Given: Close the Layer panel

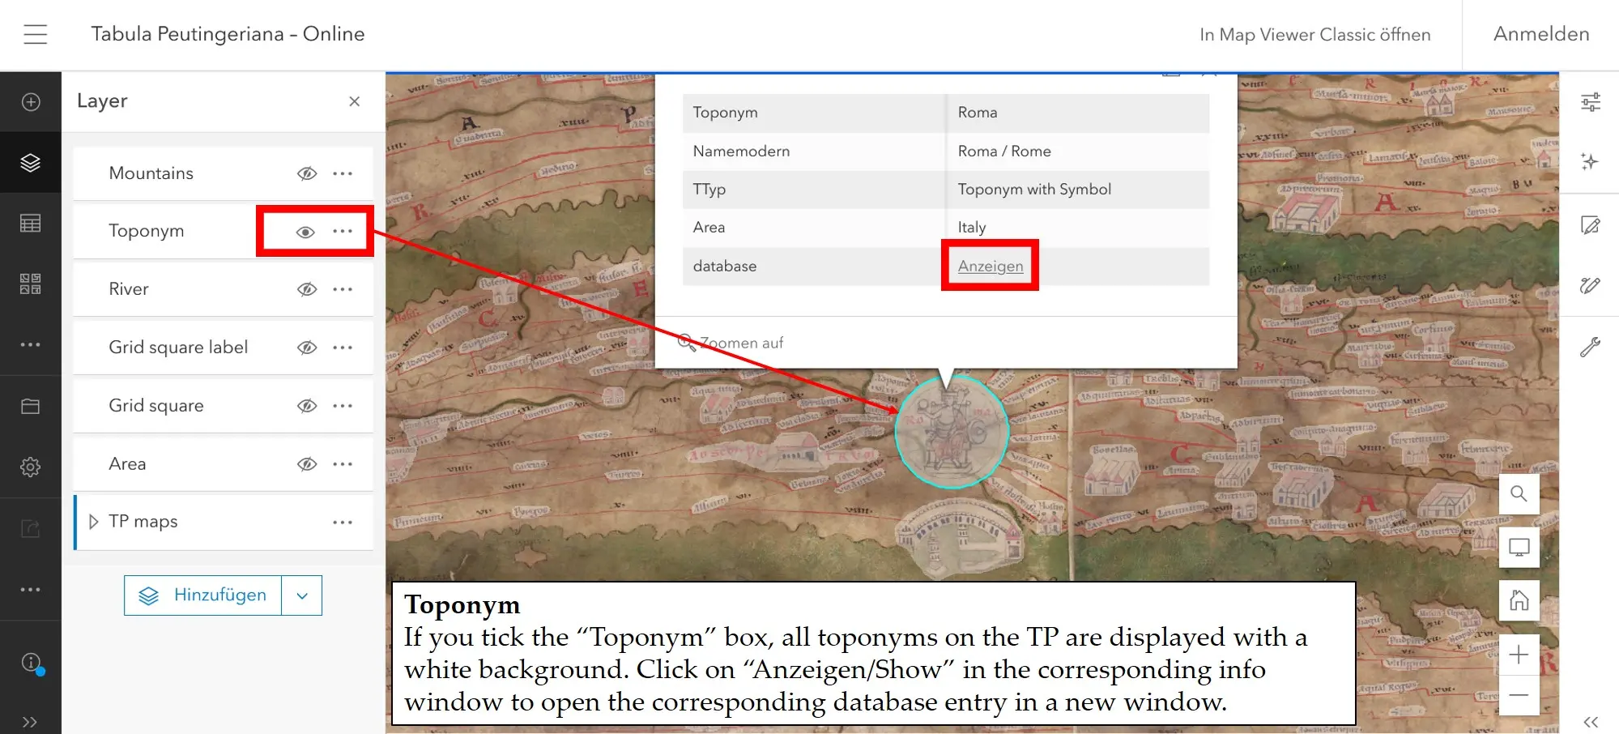Looking at the screenshot, I should 354,101.
